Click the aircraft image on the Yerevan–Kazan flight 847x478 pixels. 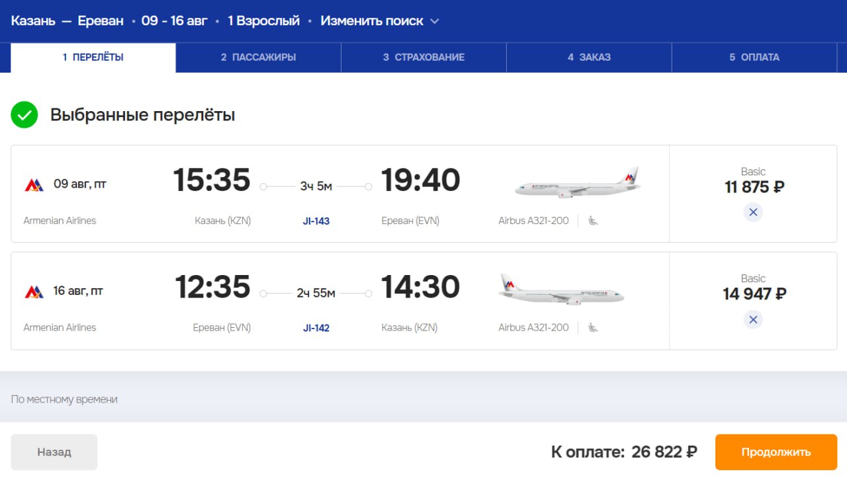(x=561, y=290)
